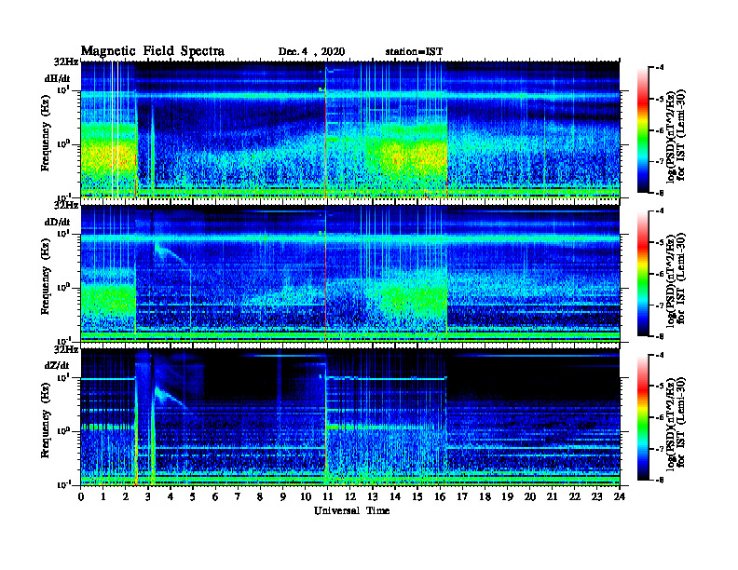Click hour "12" on the Universal Time axis
The height and width of the screenshot is (570, 738).
click(350, 497)
